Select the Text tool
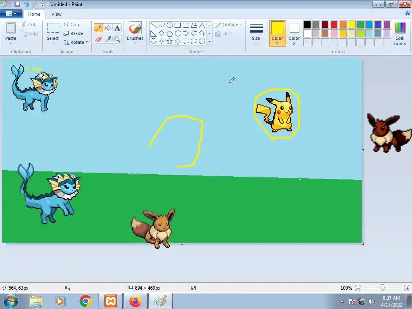The width and height of the screenshot is (412, 309). click(117, 28)
